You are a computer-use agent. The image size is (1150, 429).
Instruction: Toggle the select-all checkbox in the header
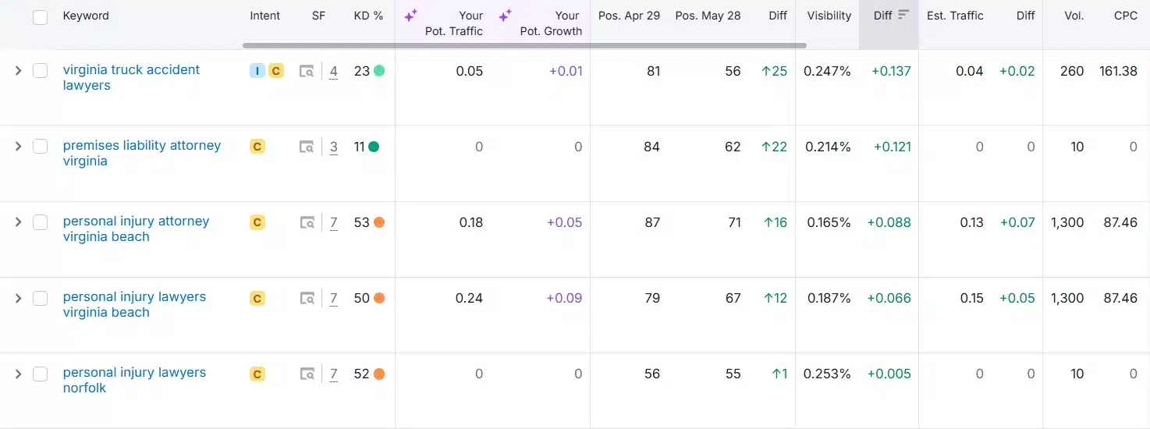(x=40, y=17)
